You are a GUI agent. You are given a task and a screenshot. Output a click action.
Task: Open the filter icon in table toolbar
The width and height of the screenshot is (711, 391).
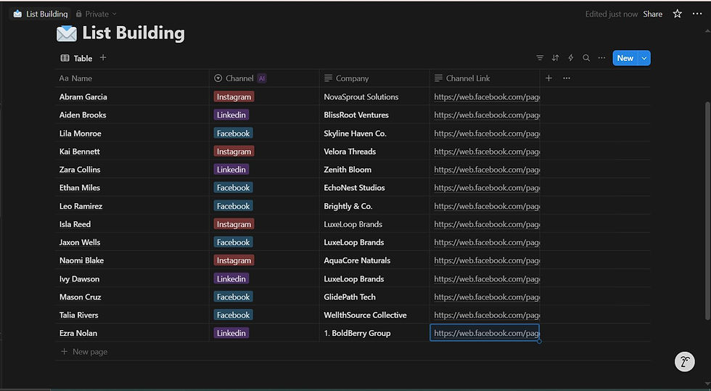(x=540, y=58)
